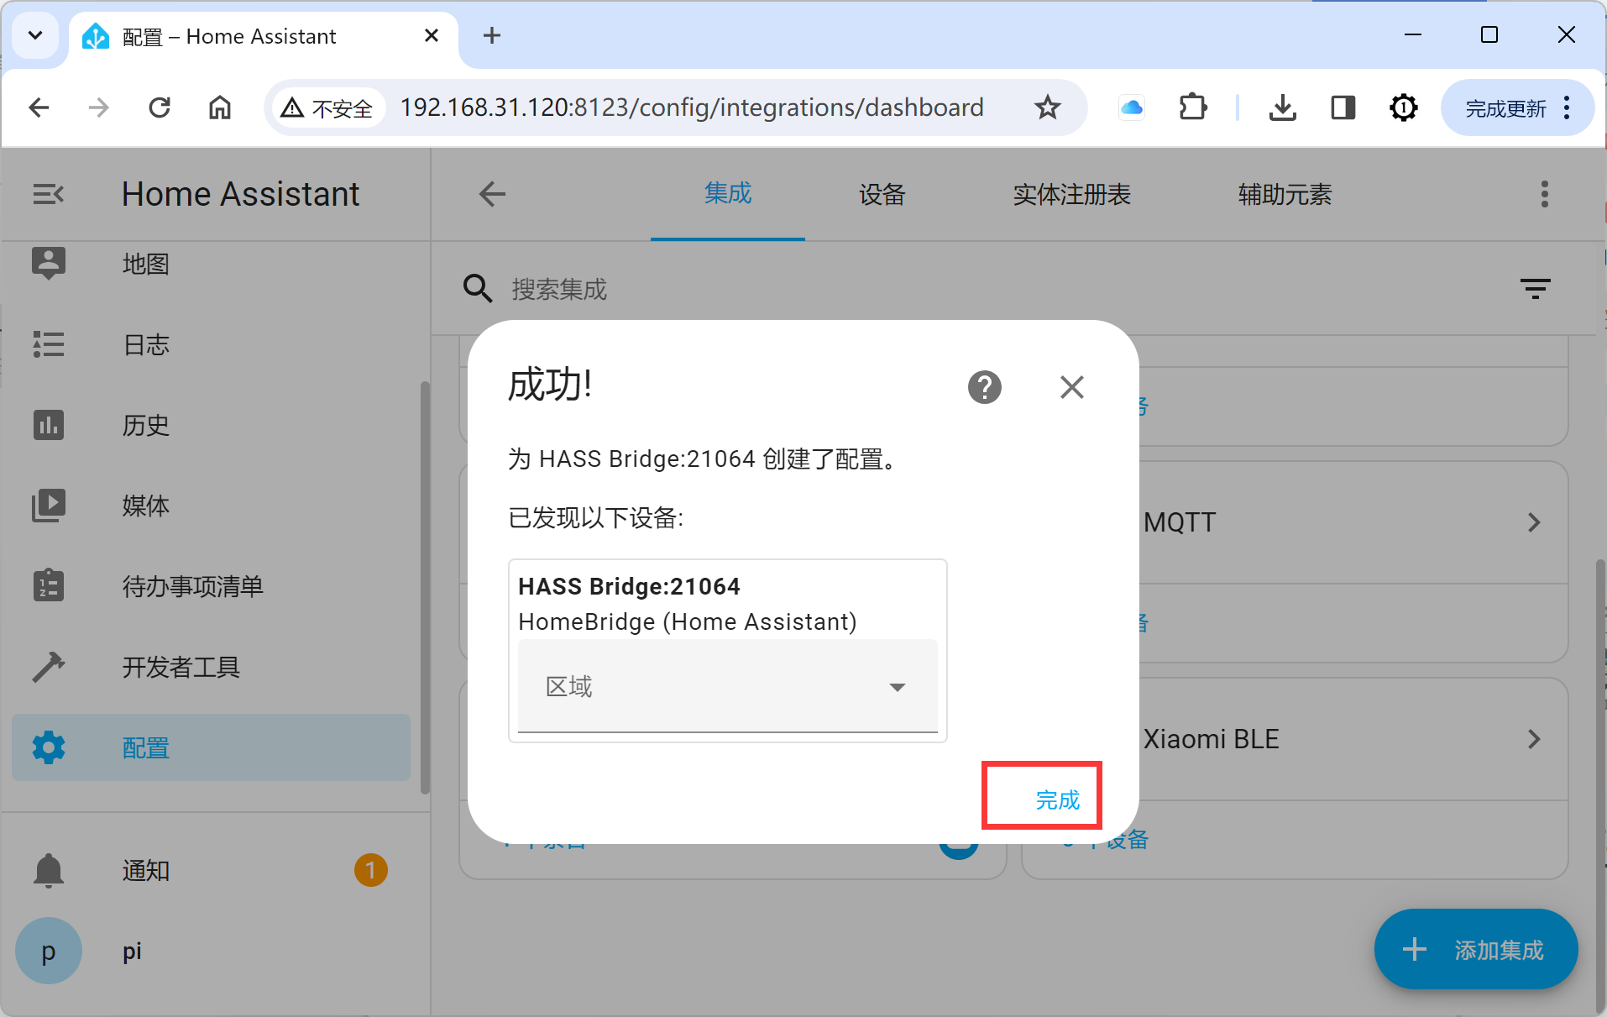Image resolution: width=1607 pixels, height=1017 pixels.
Task: Click the browser back button
Action: click(39, 107)
